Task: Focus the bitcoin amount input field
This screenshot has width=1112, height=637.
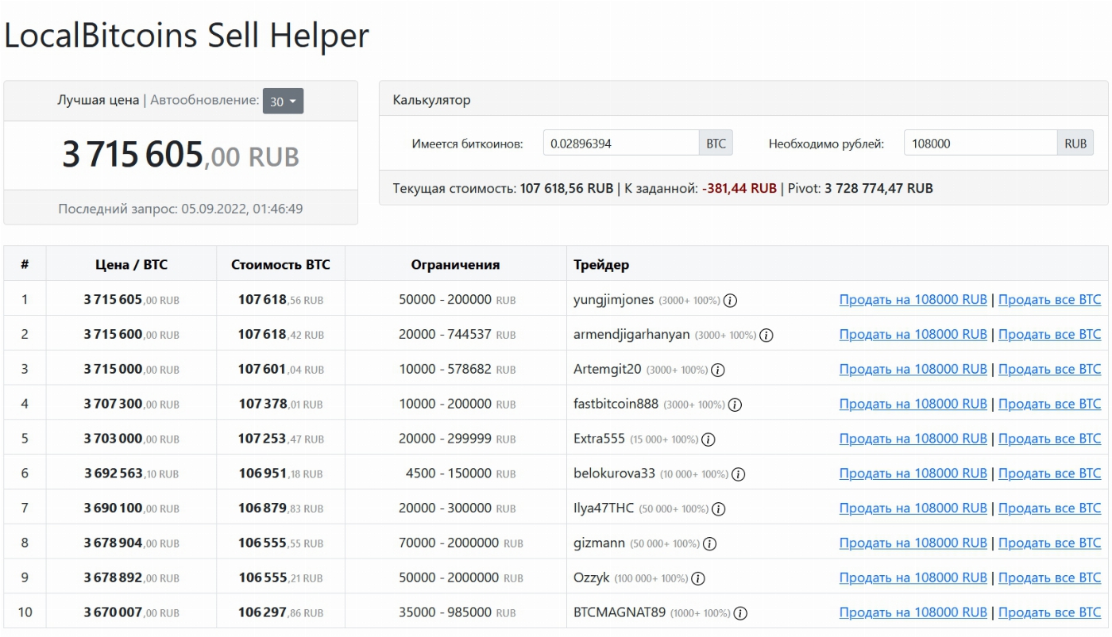Action: (x=621, y=143)
